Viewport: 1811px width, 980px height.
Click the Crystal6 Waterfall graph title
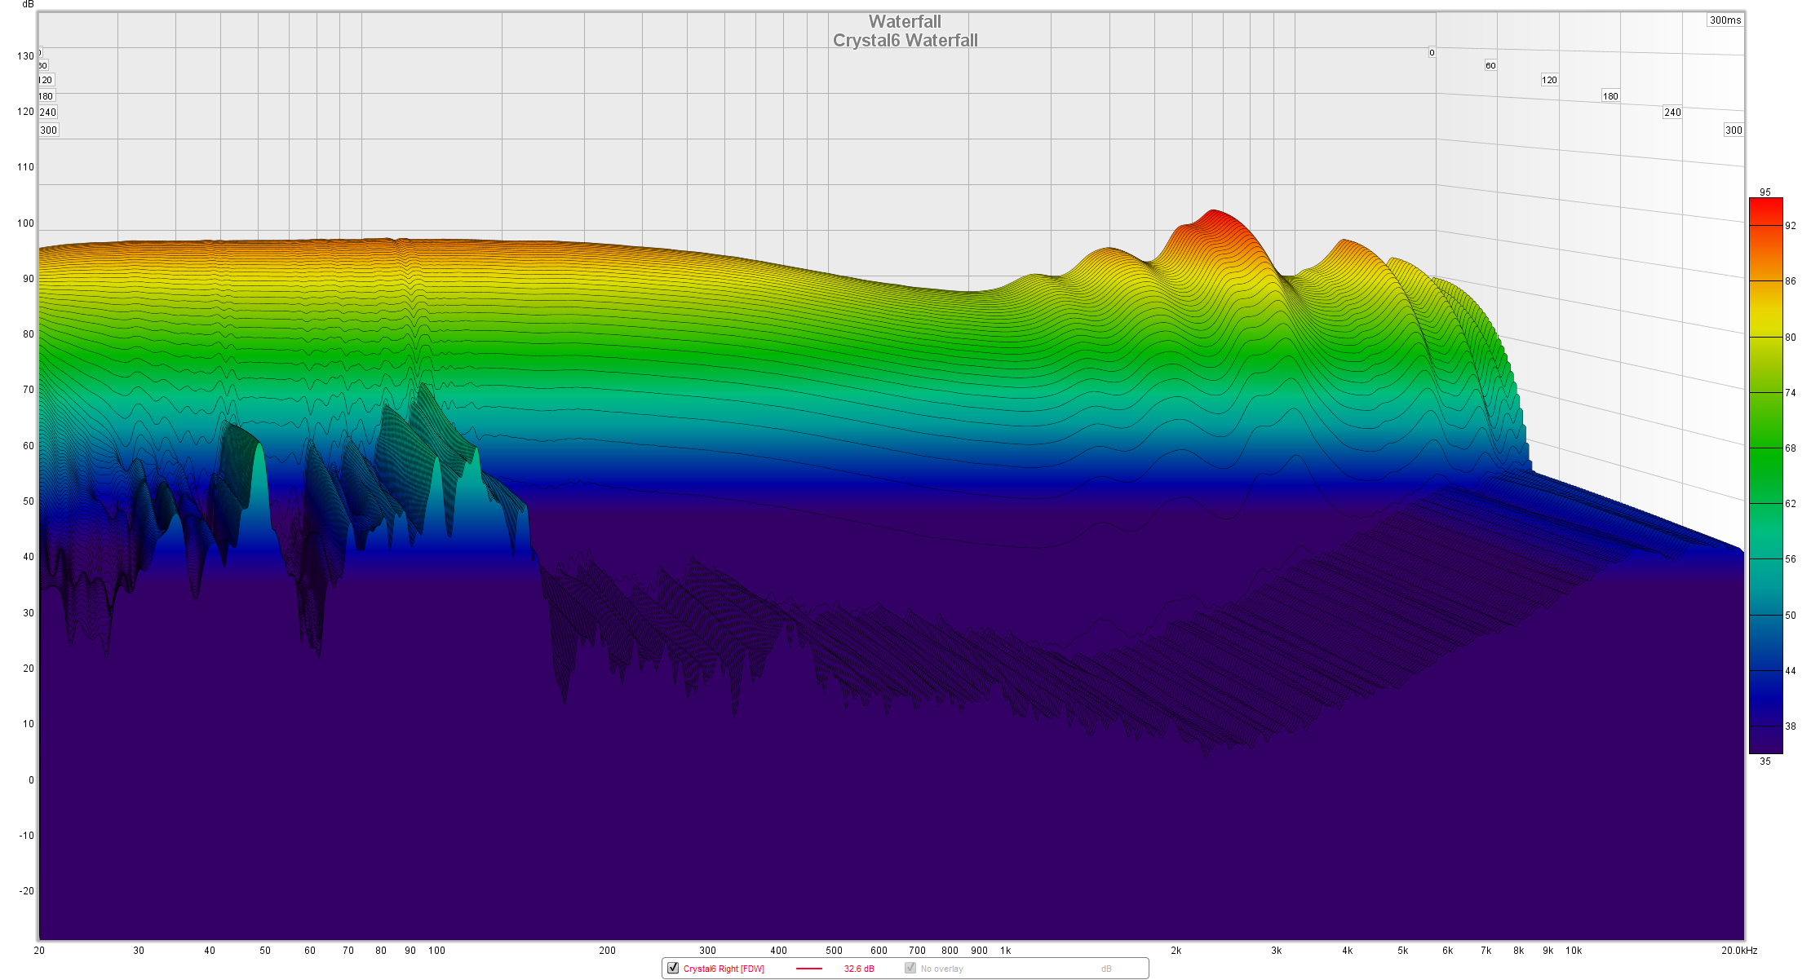(x=905, y=41)
